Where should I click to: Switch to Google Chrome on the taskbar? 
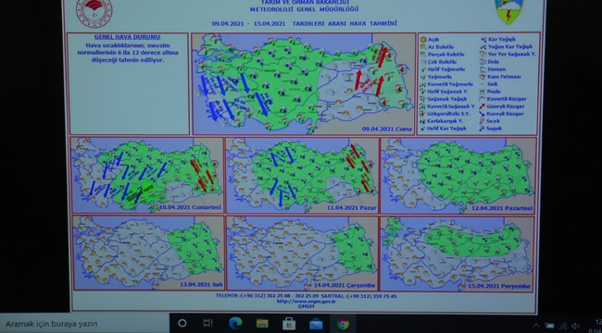coord(343,324)
